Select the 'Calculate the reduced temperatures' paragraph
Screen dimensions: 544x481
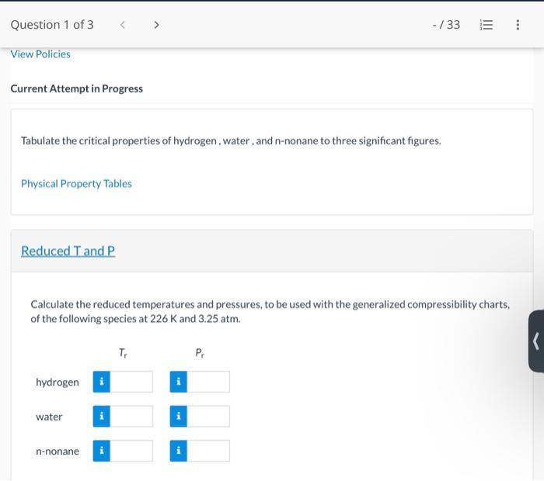[x=270, y=311]
